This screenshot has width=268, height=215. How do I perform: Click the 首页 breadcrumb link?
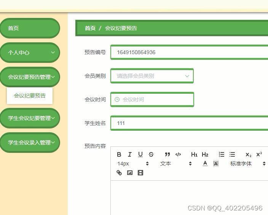click(x=90, y=28)
